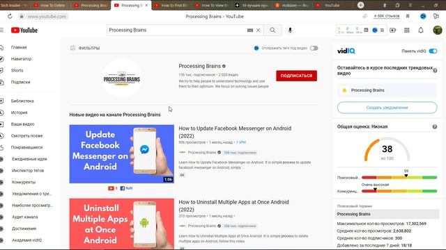The image size is (446, 250).
Task: Open the help icon beside Общая оценка
Action: 435,126
